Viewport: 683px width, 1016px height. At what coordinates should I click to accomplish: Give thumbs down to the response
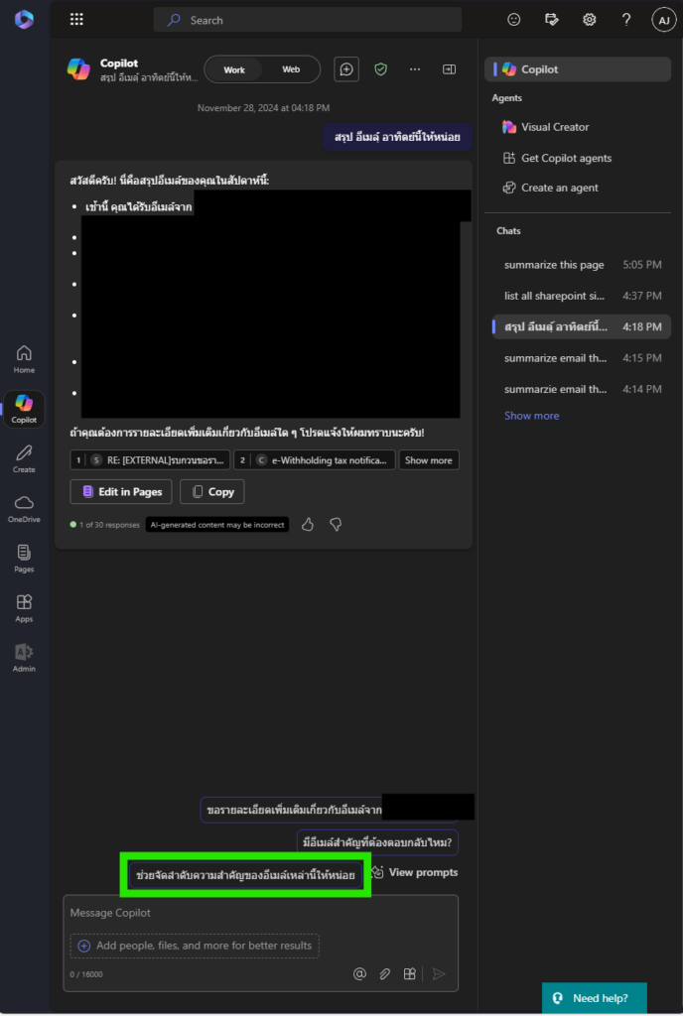(x=336, y=524)
